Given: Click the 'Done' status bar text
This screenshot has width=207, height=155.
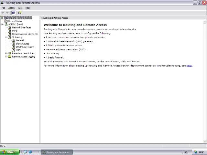Looking at the screenshot, I should click(3, 146).
